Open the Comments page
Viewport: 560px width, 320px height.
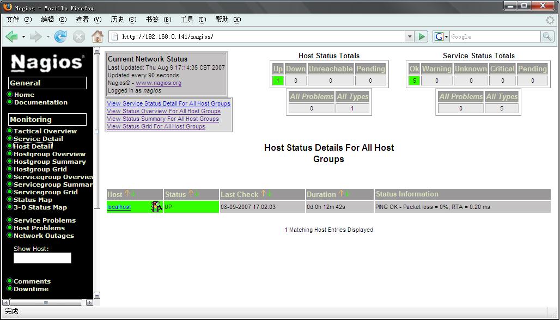(x=32, y=281)
